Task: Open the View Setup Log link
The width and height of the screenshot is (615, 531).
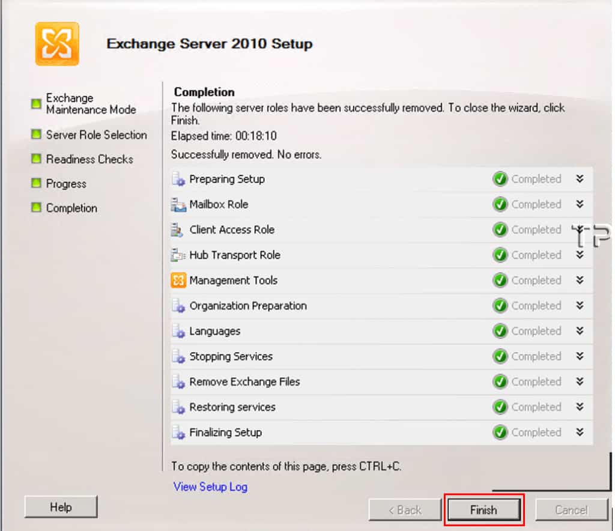Action: [210, 487]
